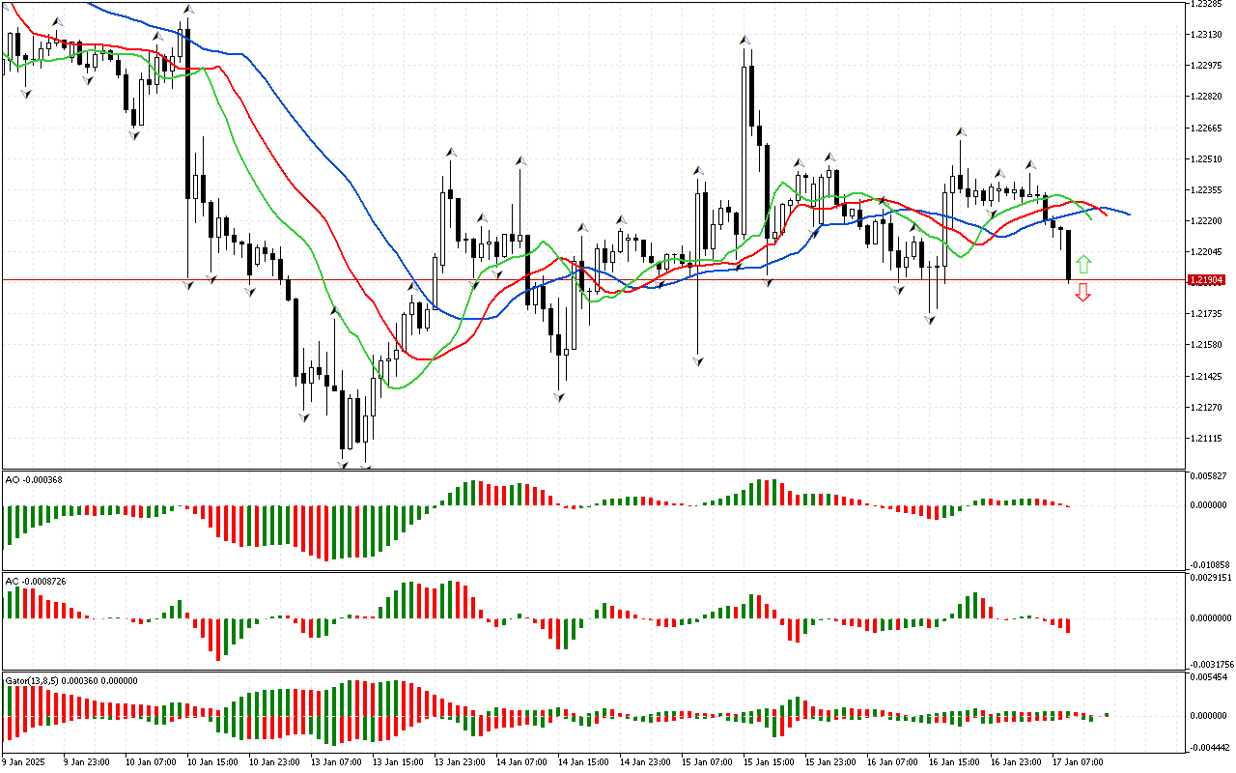This screenshot has height=773, width=1236.
Task: Click the 14 Jan 23:00 time label
Action: click(643, 761)
